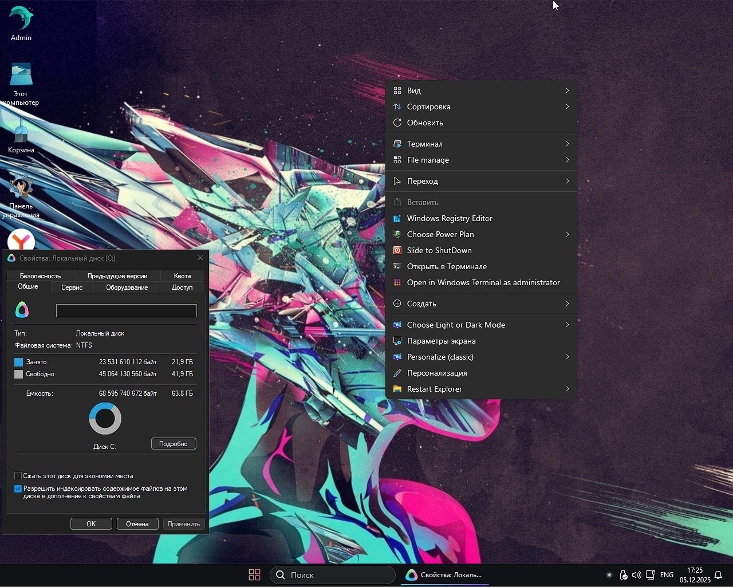Select Обновить from the context menu
The height and width of the screenshot is (587, 733).
click(424, 123)
